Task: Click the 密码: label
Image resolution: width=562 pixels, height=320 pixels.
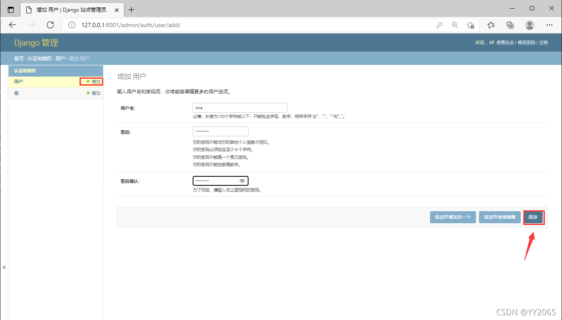Action: [x=126, y=132]
